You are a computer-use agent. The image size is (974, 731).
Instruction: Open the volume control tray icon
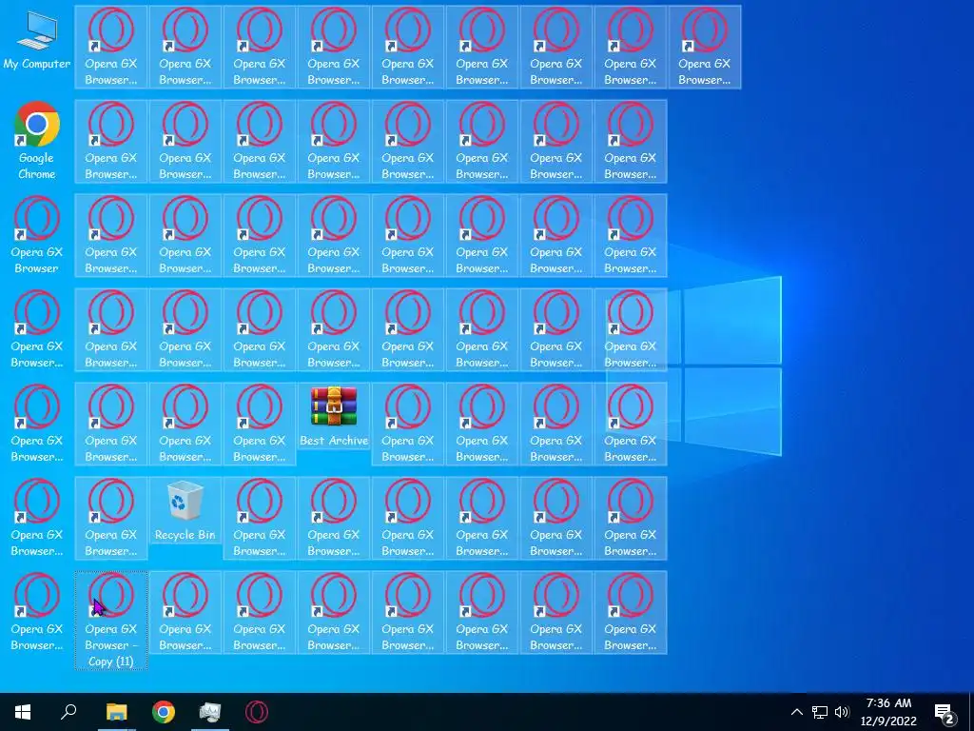point(843,712)
